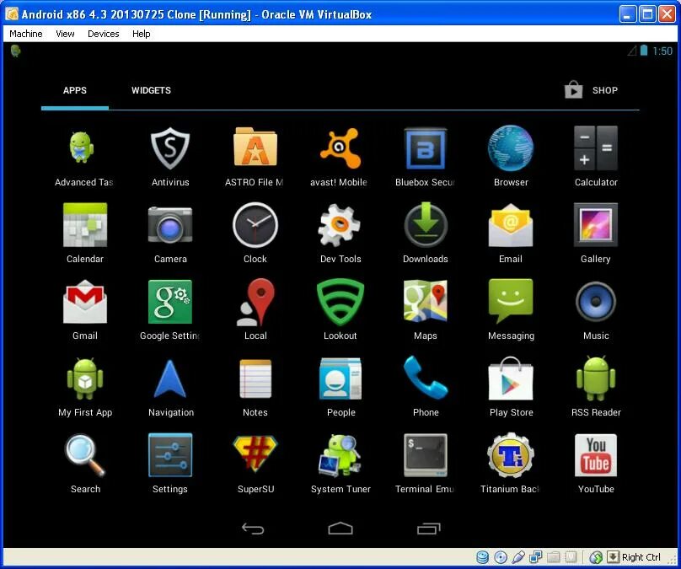Switch to the WIDGETS tab

coord(151,90)
